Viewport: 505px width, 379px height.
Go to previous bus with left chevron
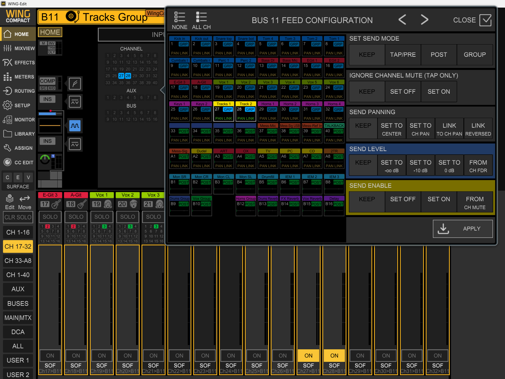pos(402,20)
